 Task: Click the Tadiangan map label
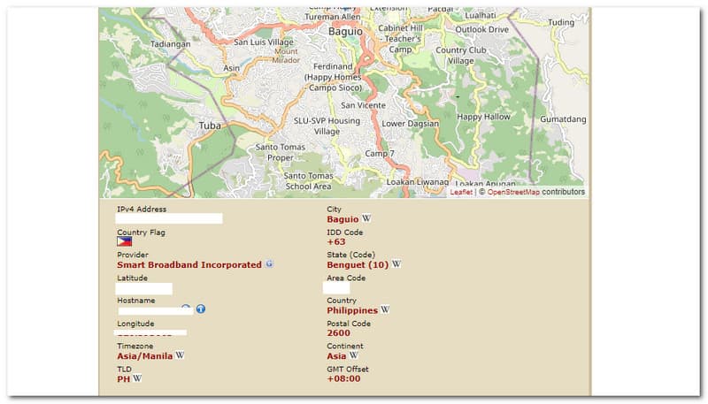(170, 44)
